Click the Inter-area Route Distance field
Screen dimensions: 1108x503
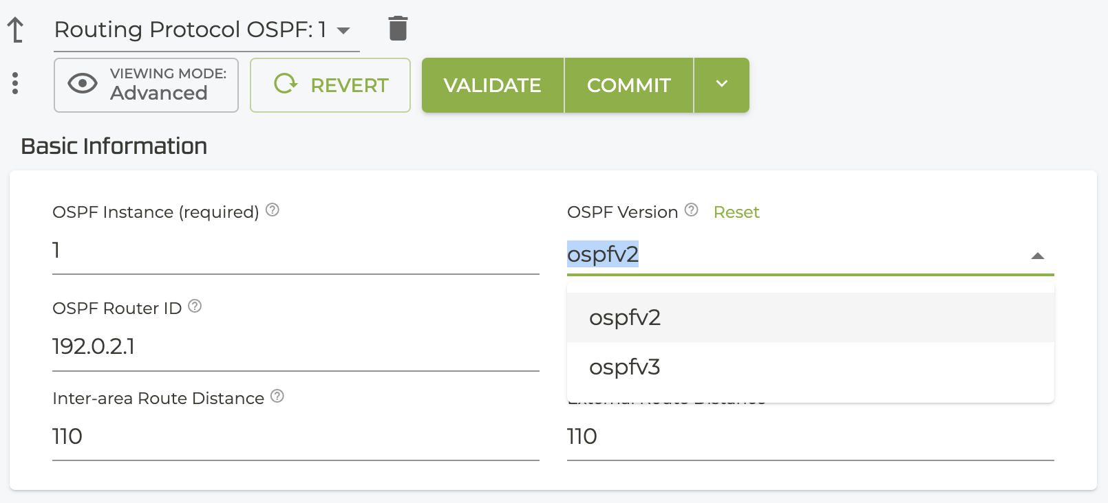295,436
